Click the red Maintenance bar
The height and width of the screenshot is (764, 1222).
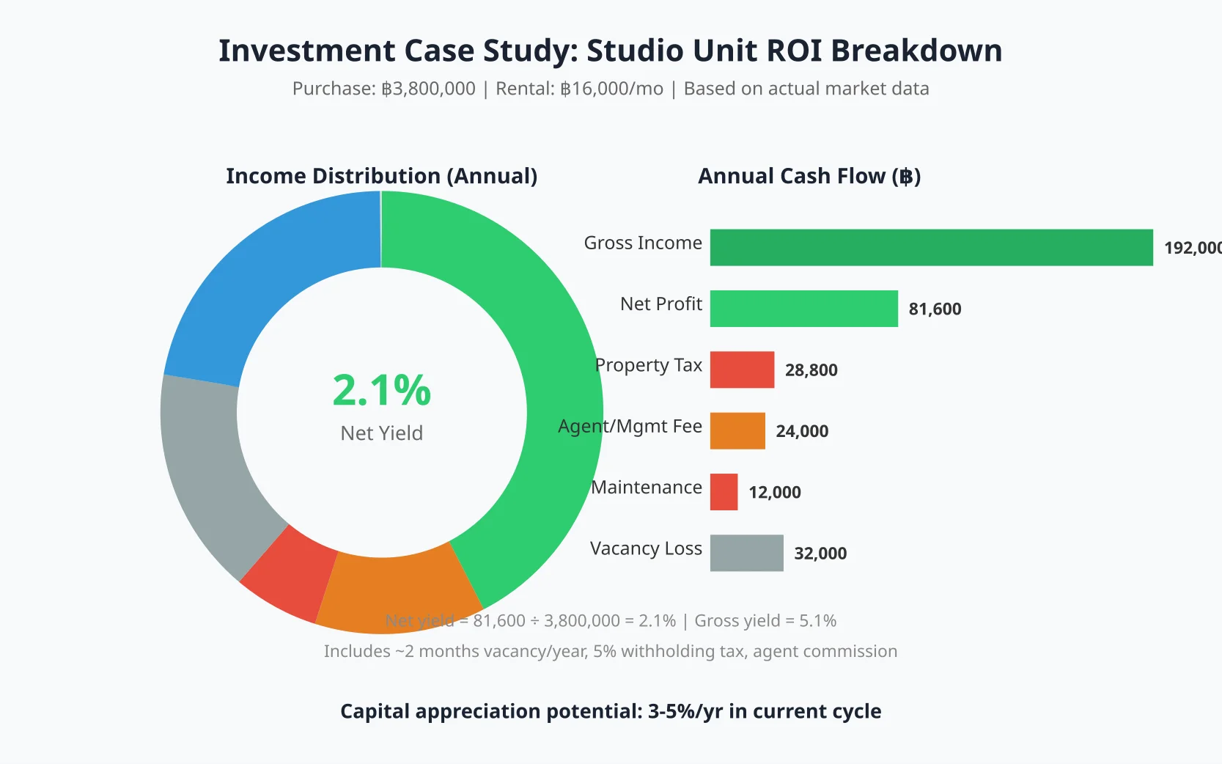click(x=724, y=492)
